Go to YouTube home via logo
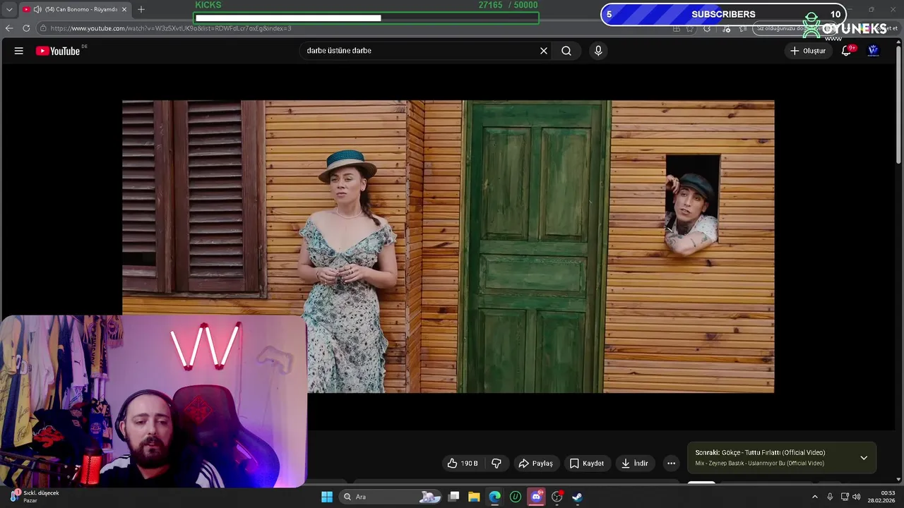Screen dimensions: 904x508 58,51
